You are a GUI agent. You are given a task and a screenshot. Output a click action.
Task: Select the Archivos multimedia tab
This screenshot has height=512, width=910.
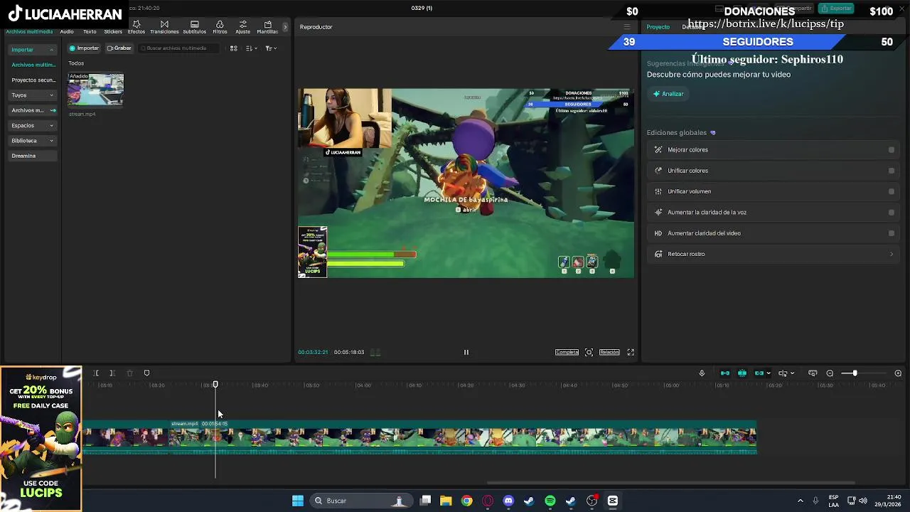[x=29, y=31]
